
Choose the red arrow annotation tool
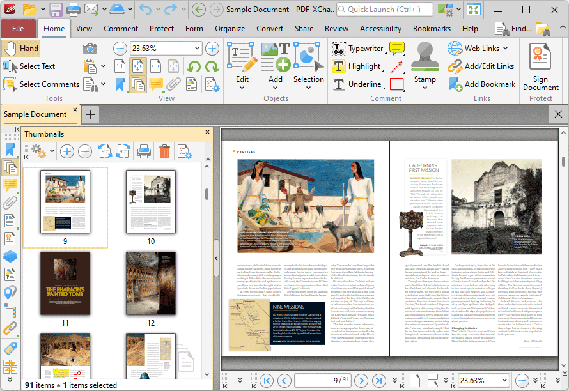396,66
